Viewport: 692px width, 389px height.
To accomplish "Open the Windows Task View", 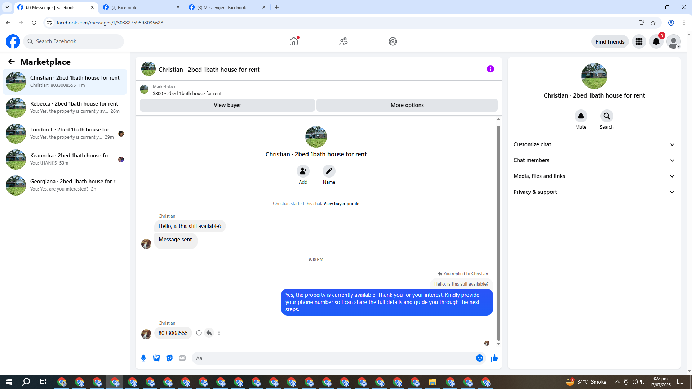I will click(43, 382).
